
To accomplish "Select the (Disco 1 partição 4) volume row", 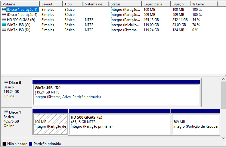I will coord(110,15).
